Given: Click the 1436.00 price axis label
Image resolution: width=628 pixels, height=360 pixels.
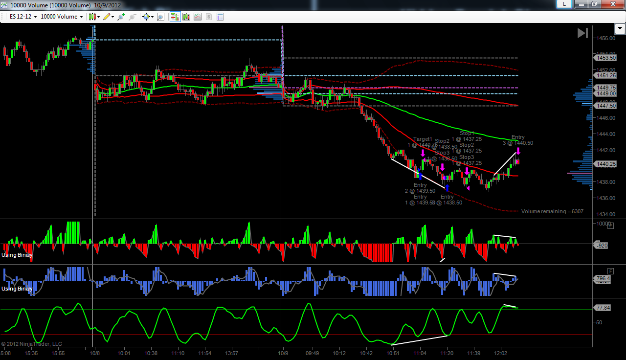Looking at the screenshot, I should click(x=606, y=198).
